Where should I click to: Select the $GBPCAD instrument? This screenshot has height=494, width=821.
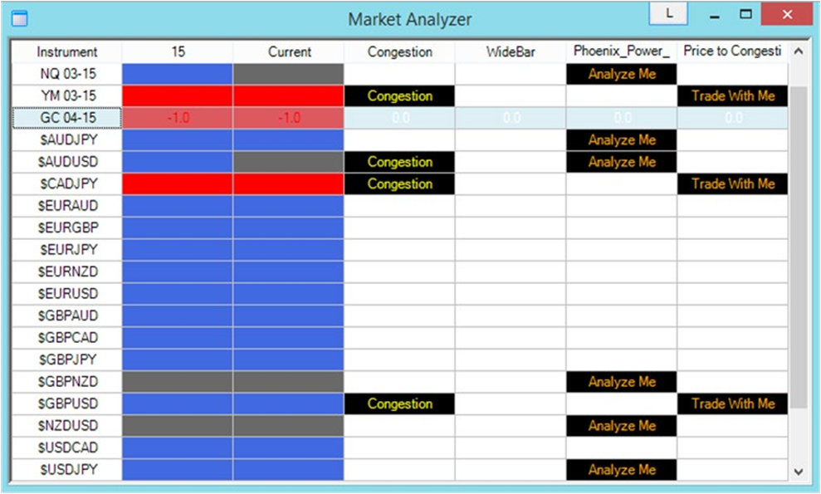click(67, 338)
